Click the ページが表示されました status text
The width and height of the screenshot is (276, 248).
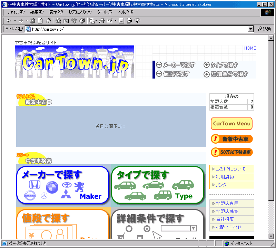pyautogui.click(x=28, y=244)
